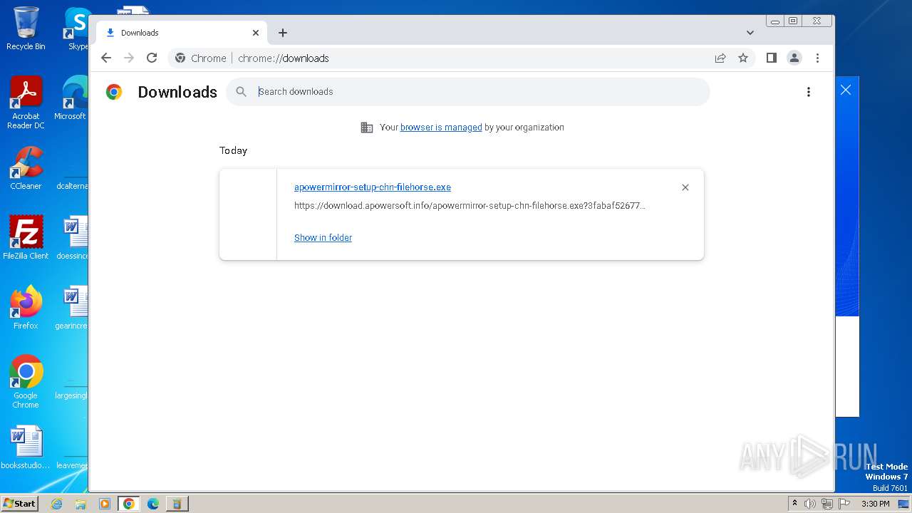Open a new tab
912x513 pixels.
pos(283,33)
